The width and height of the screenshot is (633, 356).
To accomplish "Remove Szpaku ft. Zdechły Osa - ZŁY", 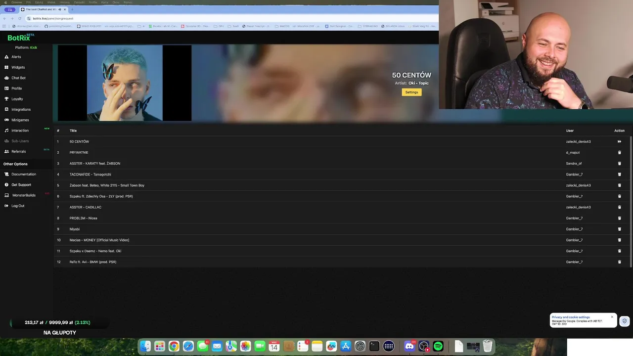I will 619,196.
